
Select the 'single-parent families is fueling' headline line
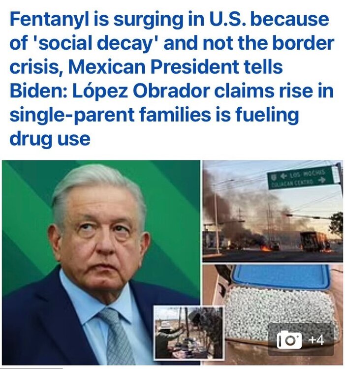154,115
